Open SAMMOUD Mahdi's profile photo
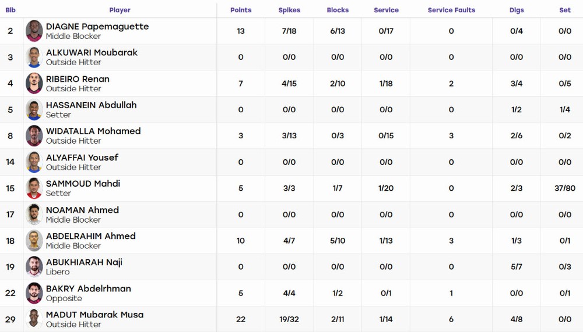583x332 pixels. [34, 188]
